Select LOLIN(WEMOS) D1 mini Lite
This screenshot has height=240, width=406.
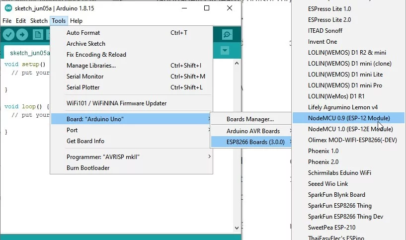[348, 75]
